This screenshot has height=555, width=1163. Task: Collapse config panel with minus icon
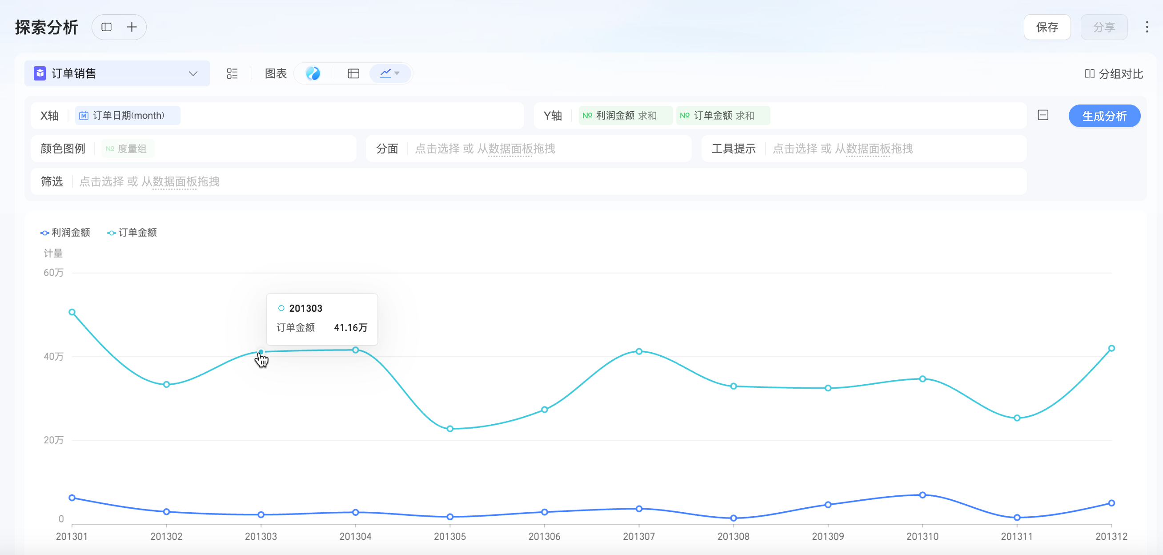point(1043,115)
